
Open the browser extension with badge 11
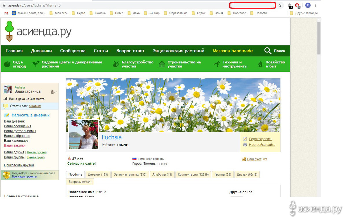click(290, 6)
